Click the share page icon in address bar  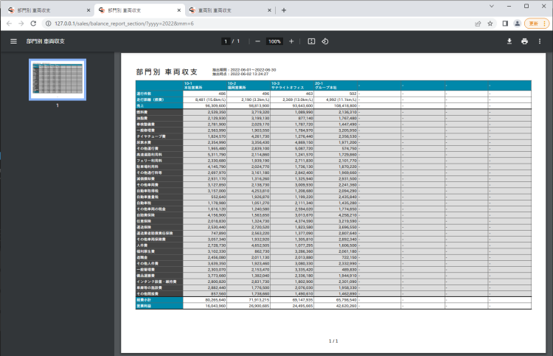(477, 24)
